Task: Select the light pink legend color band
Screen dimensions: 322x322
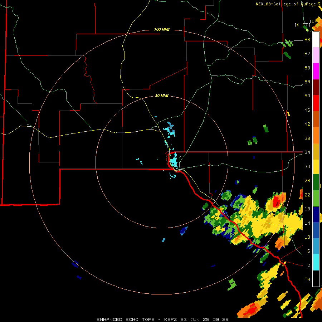Action: pos(316,55)
